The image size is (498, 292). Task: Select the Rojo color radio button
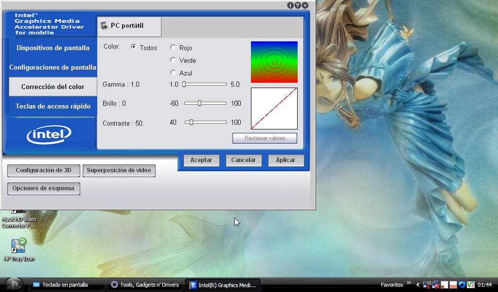click(173, 47)
